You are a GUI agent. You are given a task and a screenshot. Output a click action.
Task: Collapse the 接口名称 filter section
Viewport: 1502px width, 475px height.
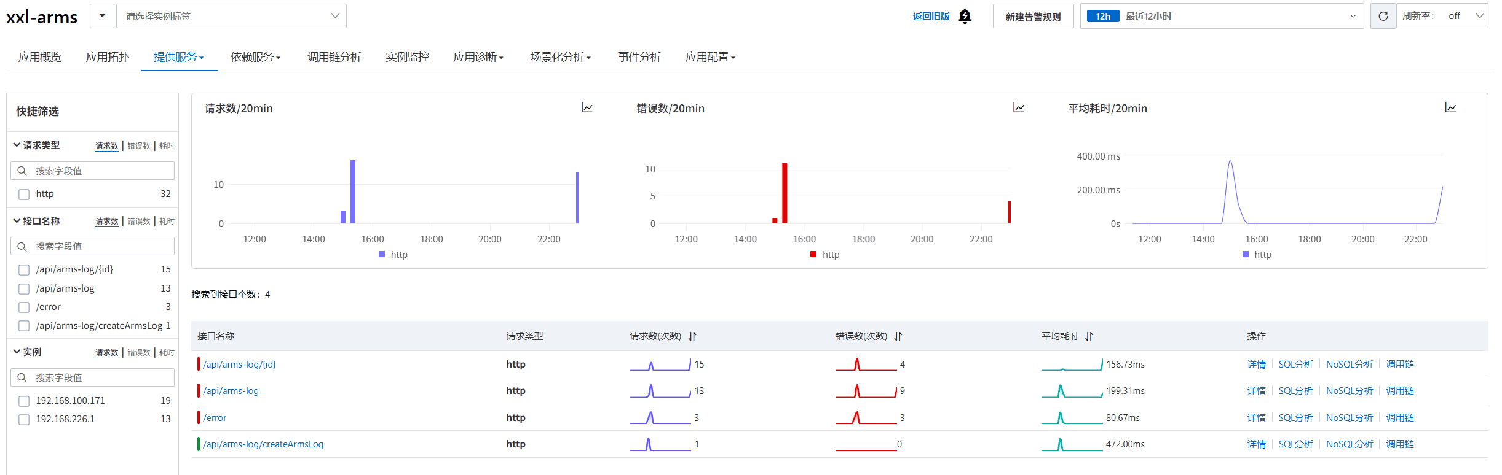coord(17,220)
